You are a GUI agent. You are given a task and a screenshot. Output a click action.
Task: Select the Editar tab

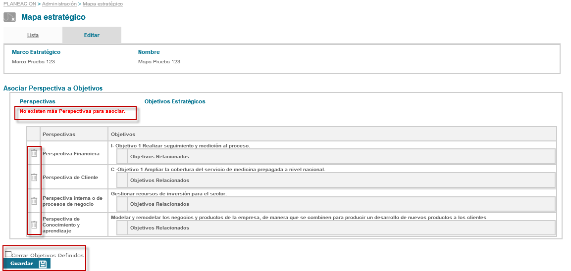point(92,35)
